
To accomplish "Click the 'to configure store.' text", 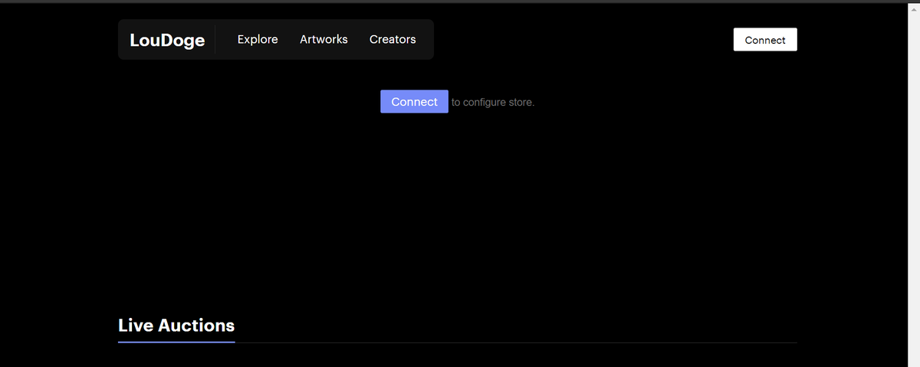I will click(493, 102).
